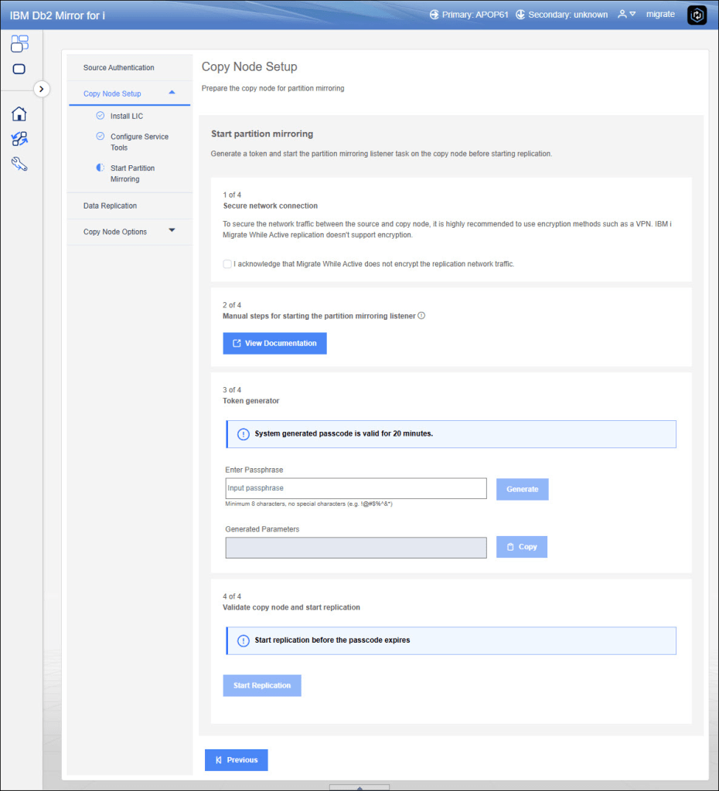Click the info icon beside manual steps heading
719x791 pixels.
421,316
